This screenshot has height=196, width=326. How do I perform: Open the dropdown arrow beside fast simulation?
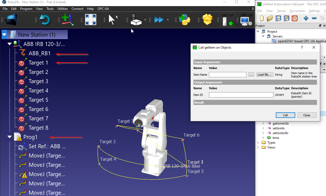[x=168, y=20]
